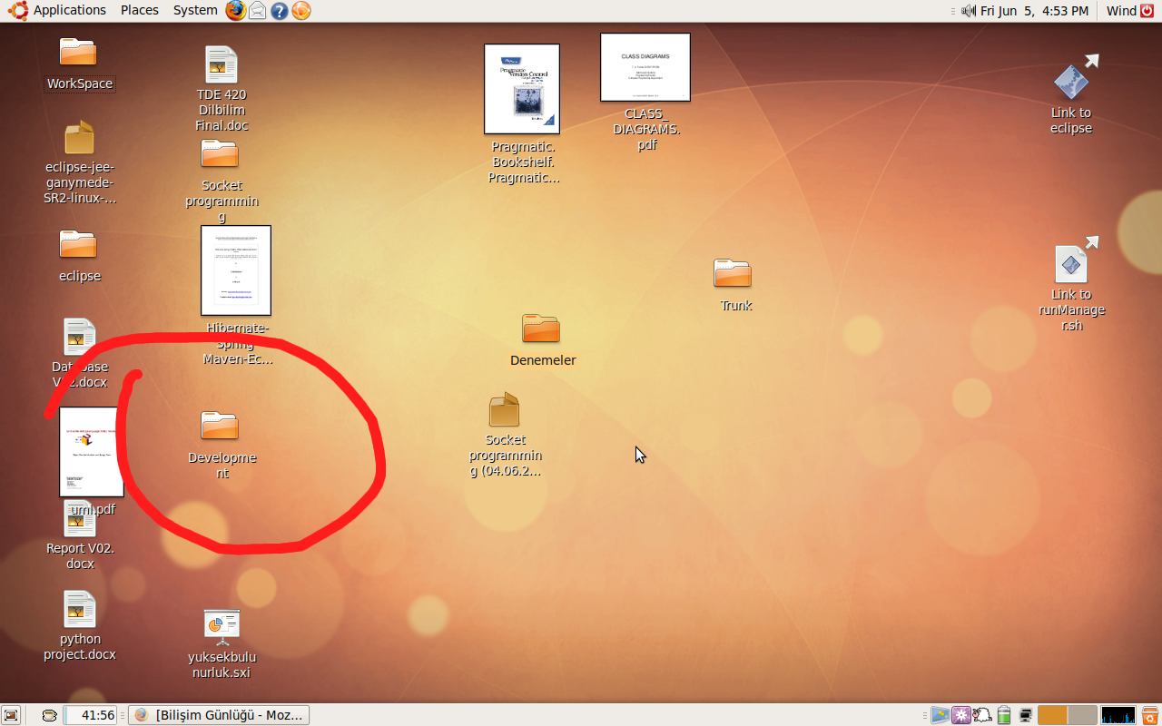The width and height of the screenshot is (1162, 726).
Task: Click the teacup applet in bottom panel
Action: pos(51,715)
